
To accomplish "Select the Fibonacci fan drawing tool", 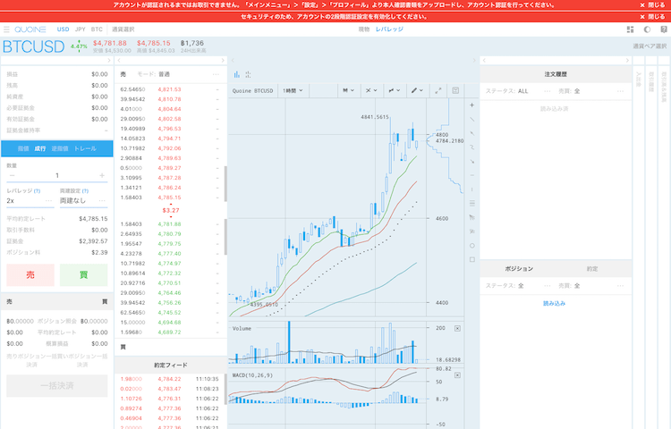I will tap(472, 217).
